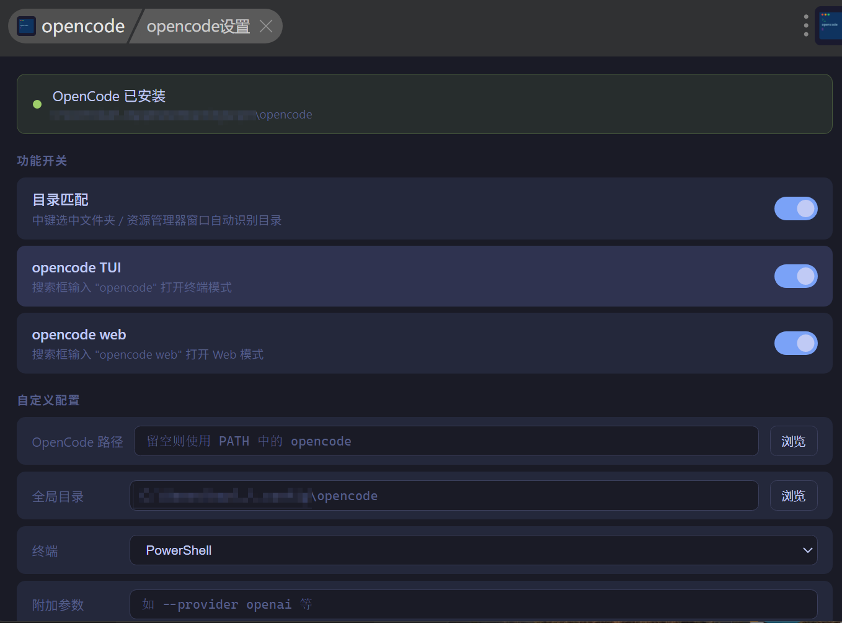Viewport: 842px width, 623px height.
Task: Click the 'OpenCode 路径' label
Action: click(78, 442)
